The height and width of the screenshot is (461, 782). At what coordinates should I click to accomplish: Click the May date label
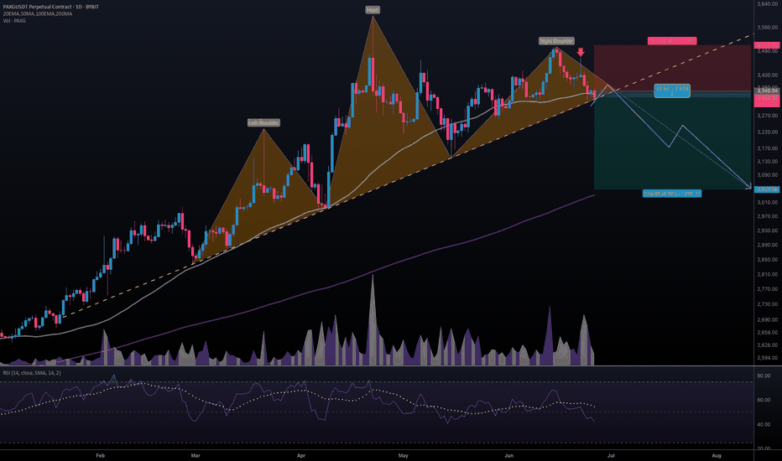click(x=403, y=455)
